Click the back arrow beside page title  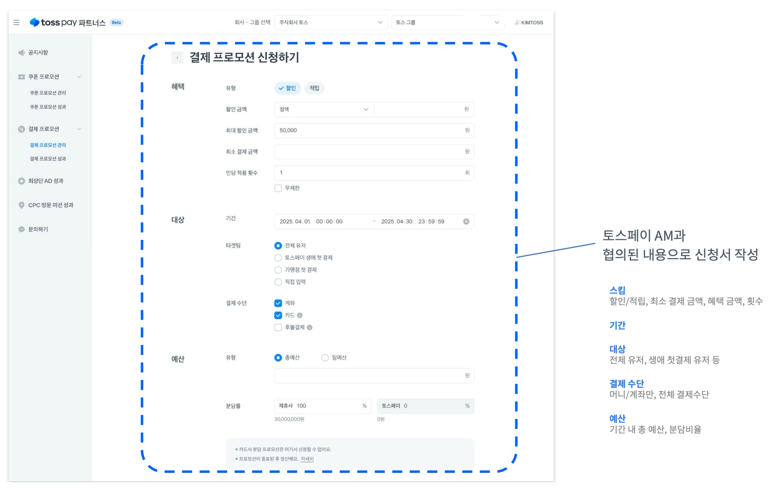coord(177,58)
